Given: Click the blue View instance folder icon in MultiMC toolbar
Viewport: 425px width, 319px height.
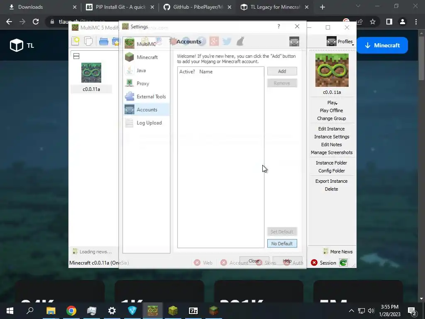Looking at the screenshot, I should click(x=103, y=42).
